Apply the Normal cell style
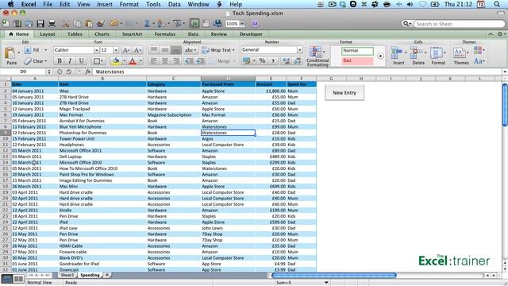 [357, 51]
